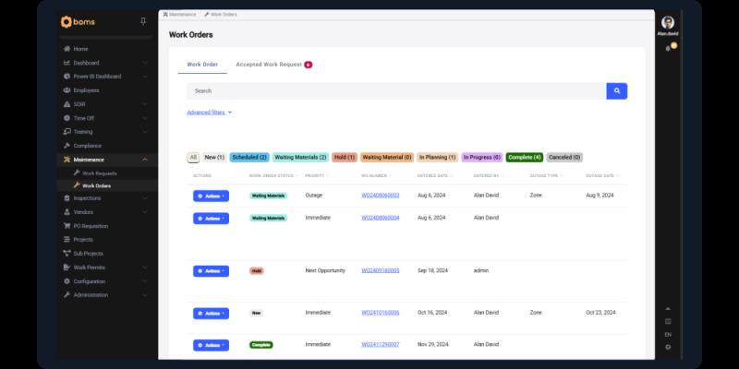Click into the Search input field
739x369 pixels.
[395, 90]
